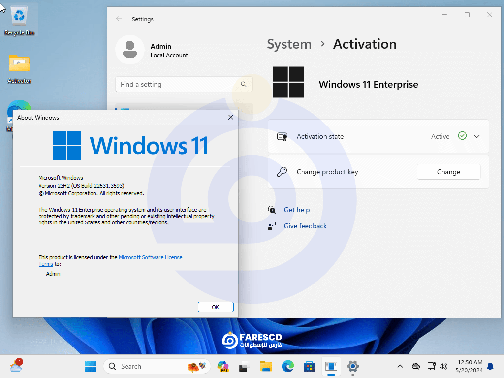Focus the Find a setting field
Screen dimensions: 504x378
tap(184, 84)
